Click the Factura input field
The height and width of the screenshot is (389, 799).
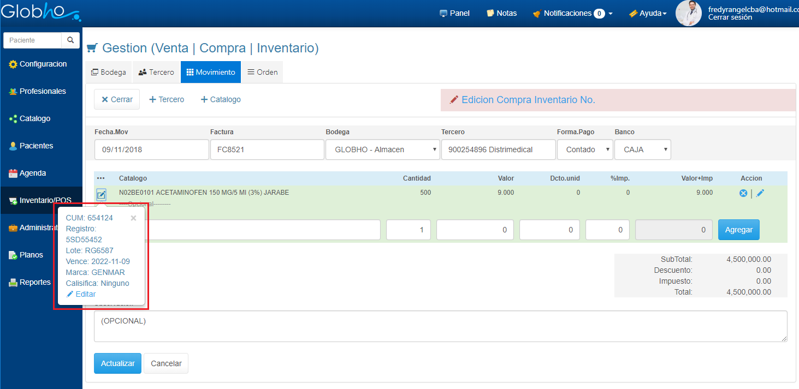[267, 149]
